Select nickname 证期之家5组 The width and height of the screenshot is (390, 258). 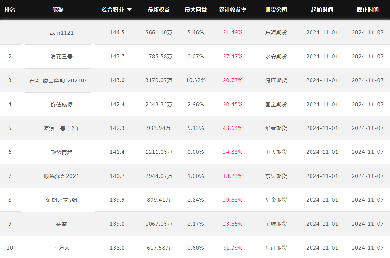(x=62, y=200)
